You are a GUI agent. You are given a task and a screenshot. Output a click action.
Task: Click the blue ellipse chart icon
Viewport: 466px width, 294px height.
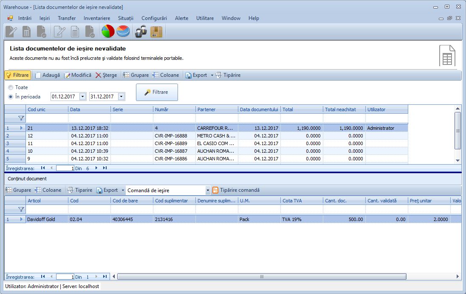click(124, 31)
